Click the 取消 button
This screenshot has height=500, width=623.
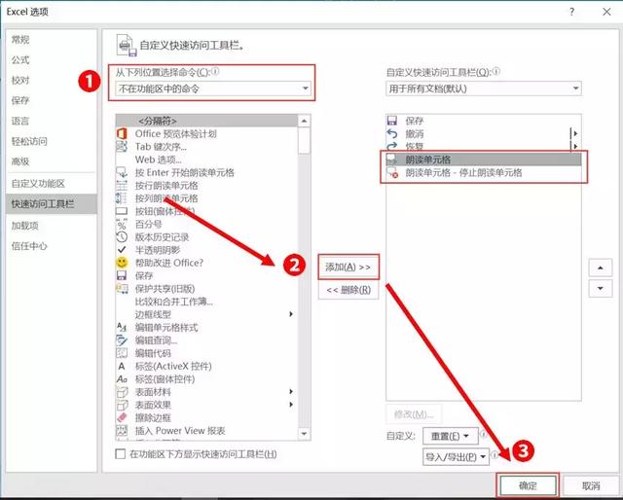click(x=591, y=485)
